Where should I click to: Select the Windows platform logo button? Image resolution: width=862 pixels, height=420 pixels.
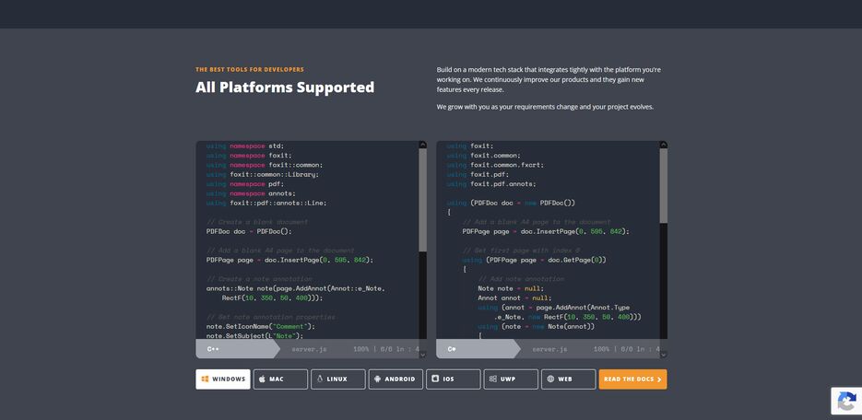222,379
